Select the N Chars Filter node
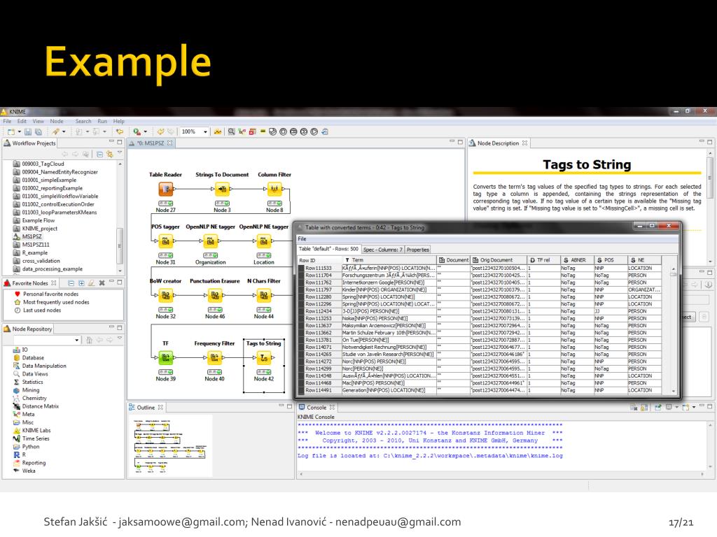Screen dimensions: 717x537 264,295
